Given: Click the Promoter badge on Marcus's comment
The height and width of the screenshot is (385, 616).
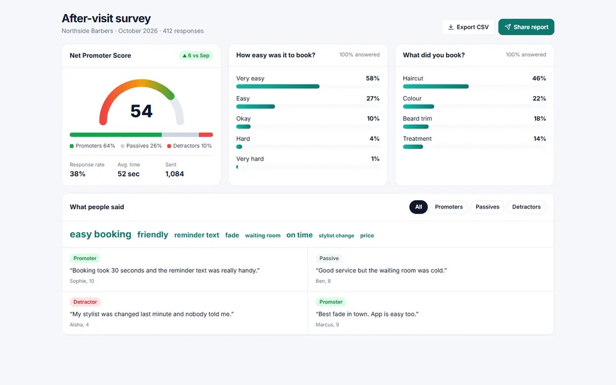Looking at the screenshot, I should tap(331, 302).
